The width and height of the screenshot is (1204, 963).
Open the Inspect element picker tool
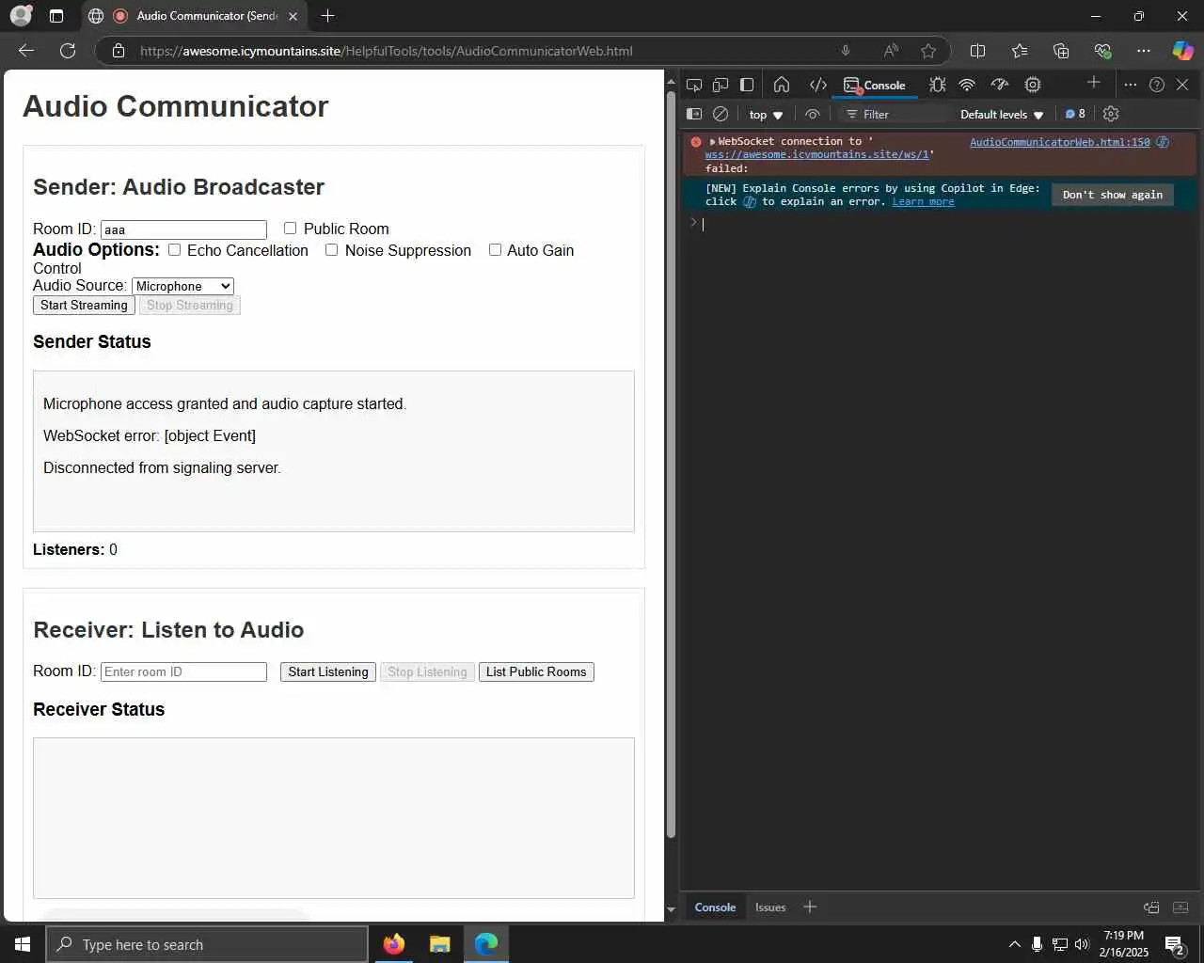click(694, 85)
